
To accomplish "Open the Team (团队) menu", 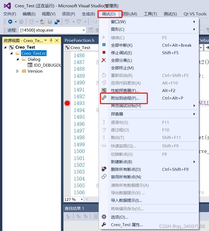I will [130, 14].
